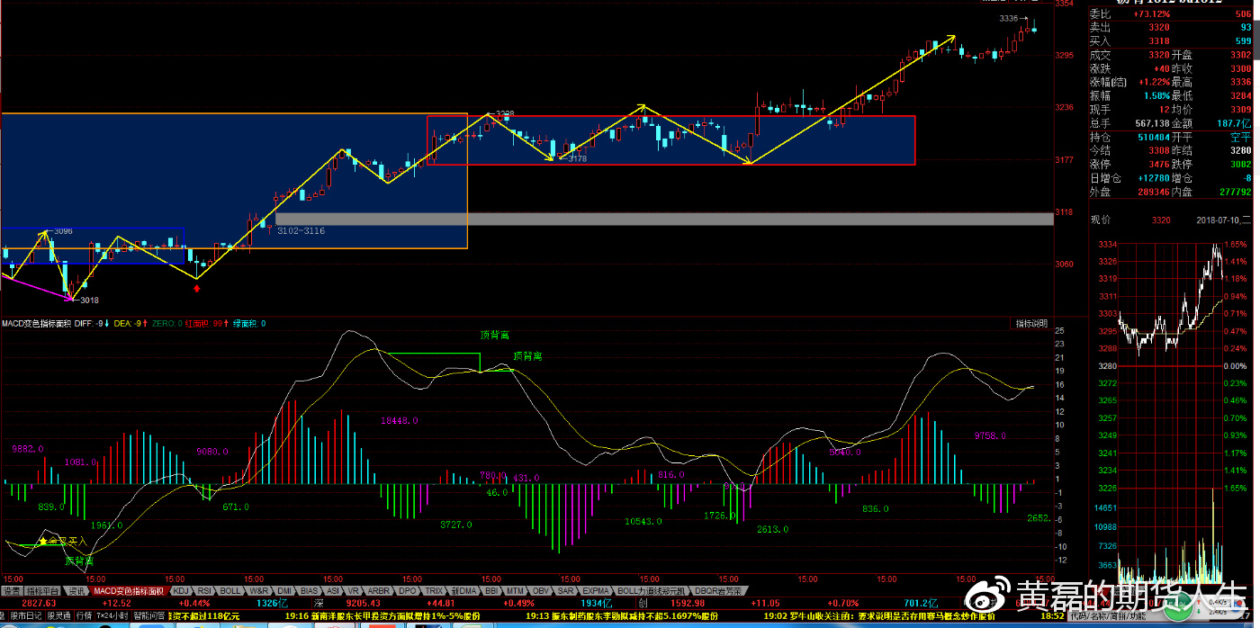Click the 内盘 value 277792
1260x628 pixels.
(1234, 191)
